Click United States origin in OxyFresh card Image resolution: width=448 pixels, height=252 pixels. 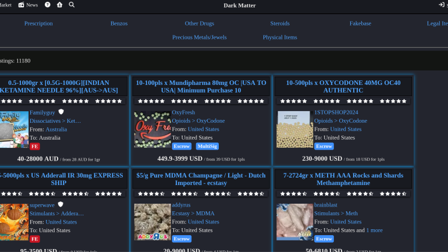[x=204, y=129]
